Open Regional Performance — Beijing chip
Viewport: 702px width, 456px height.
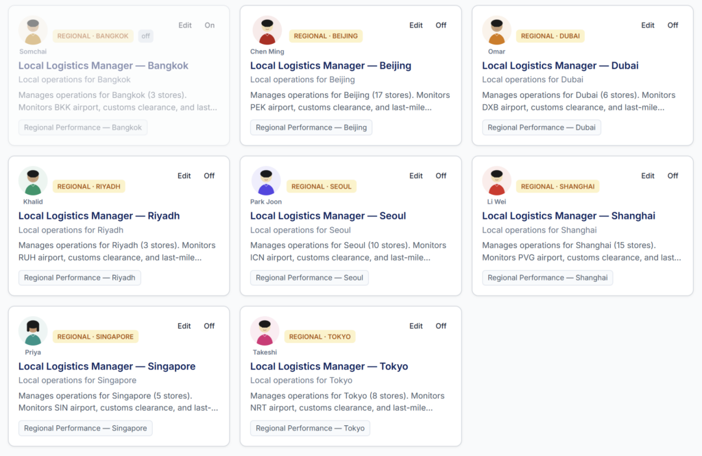tap(311, 128)
